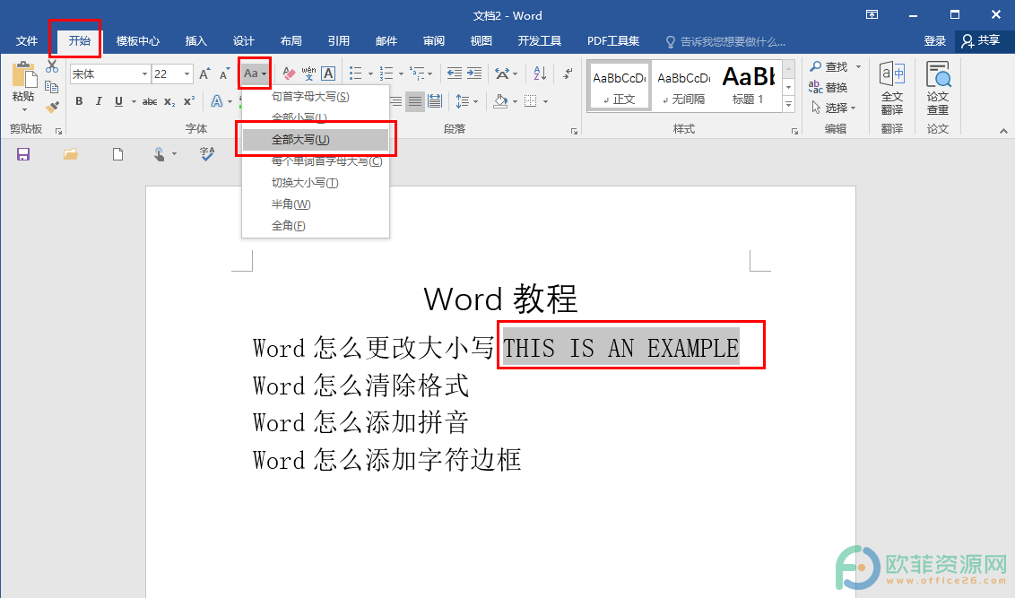This screenshot has width=1015, height=598.
Task: Open the thesis duplicate check tool
Action: click(x=937, y=88)
